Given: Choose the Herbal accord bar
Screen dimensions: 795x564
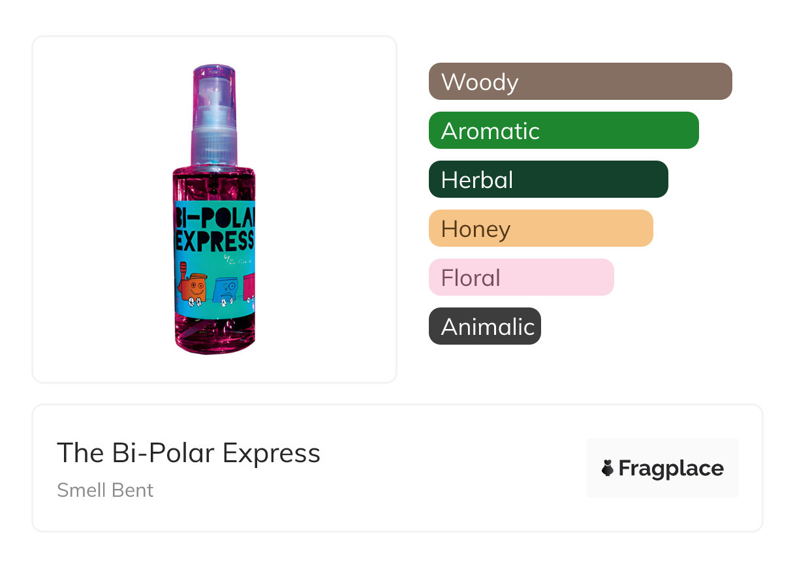Looking at the screenshot, I should click(548, 180).
